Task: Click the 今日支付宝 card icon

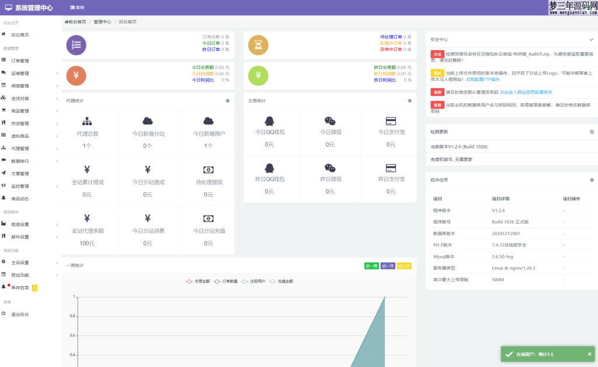Action: tap(391, 121)
